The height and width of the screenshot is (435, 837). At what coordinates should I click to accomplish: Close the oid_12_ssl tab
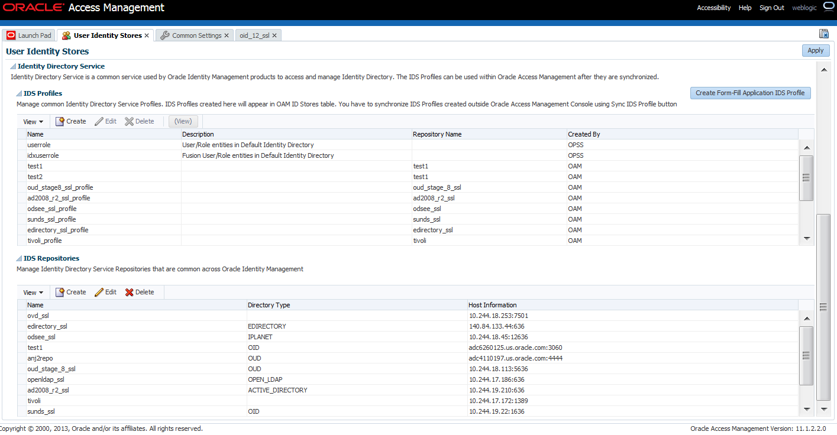pos(274,35)
